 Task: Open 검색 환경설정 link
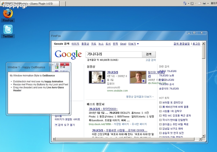tap(181, 44)
